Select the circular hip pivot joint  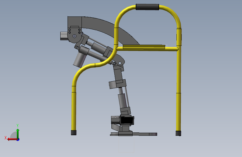pyautogui.click(x=75, y=36)
